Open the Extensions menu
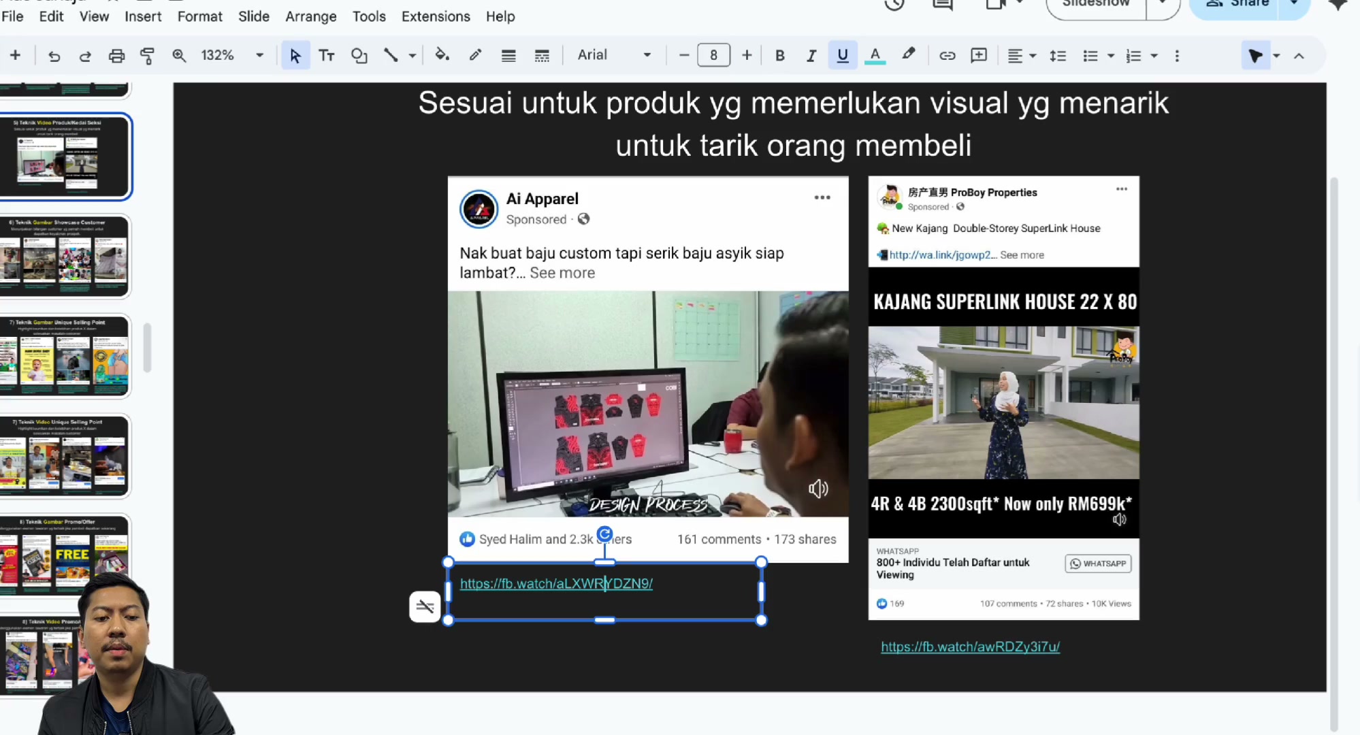 pyautogui.click(x=436, y=16)
